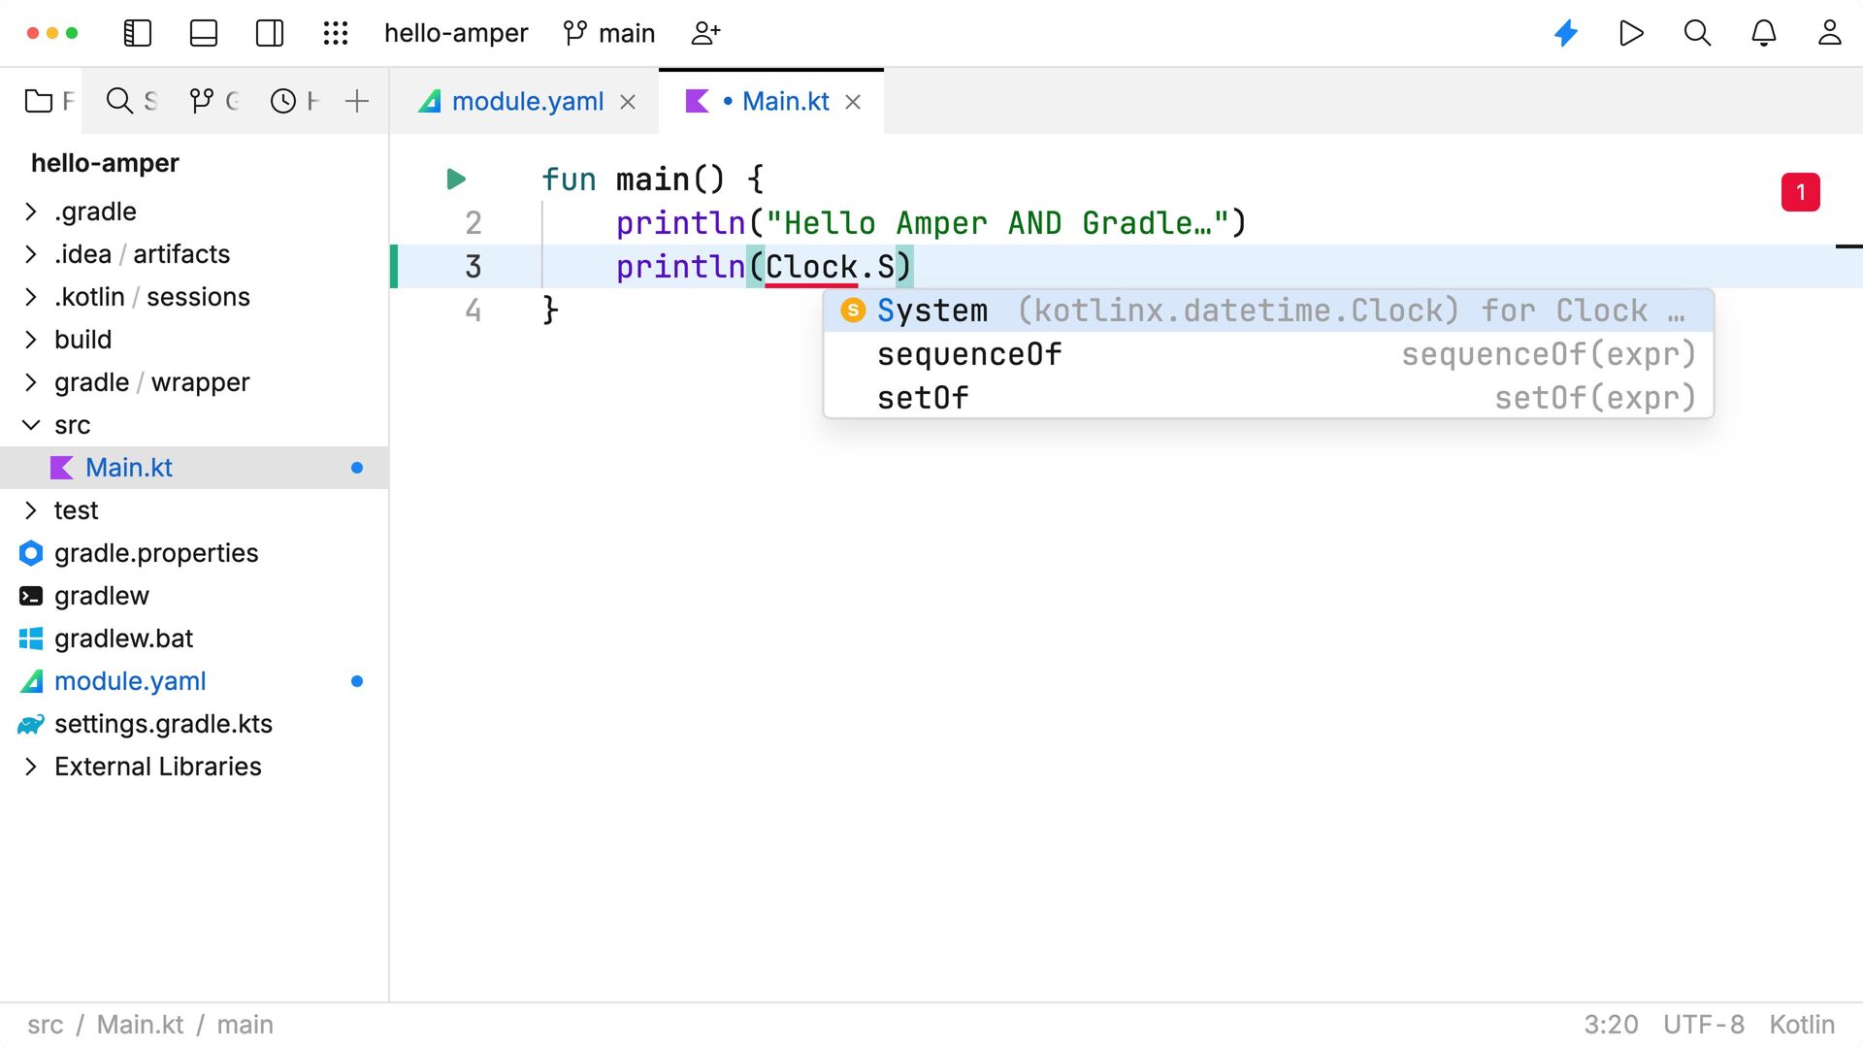
Task: Click the Kotlin icon beside Main.kt in tree
Action: [62, 468]
